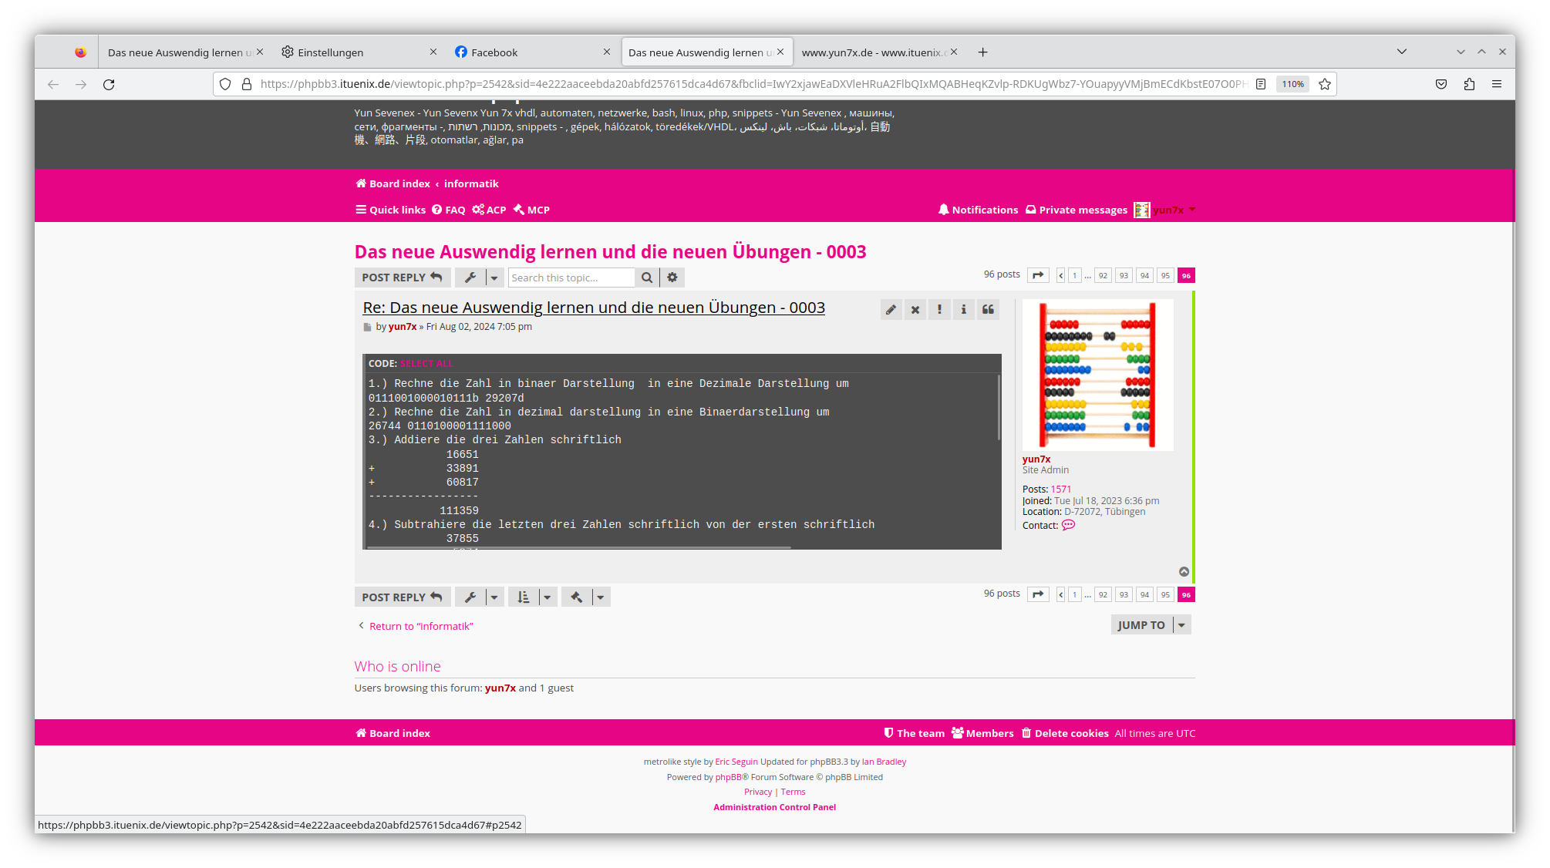Edit the post using the pencil icon
Screen dimensions: 1550x868
[891, 309]
